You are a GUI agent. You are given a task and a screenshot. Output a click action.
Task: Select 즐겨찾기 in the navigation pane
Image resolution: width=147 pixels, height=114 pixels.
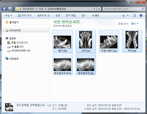14,22
